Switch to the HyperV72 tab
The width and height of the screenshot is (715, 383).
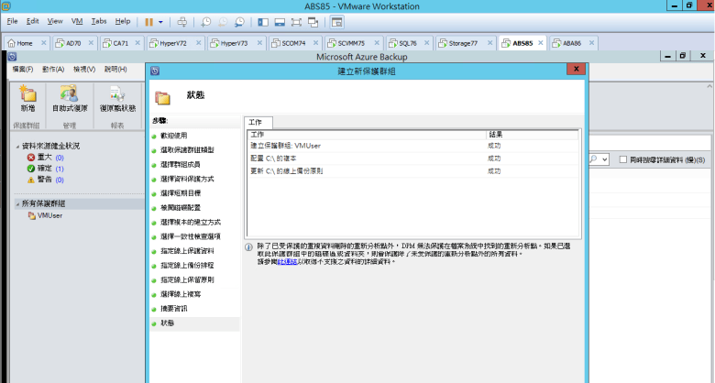pos(173,43)
